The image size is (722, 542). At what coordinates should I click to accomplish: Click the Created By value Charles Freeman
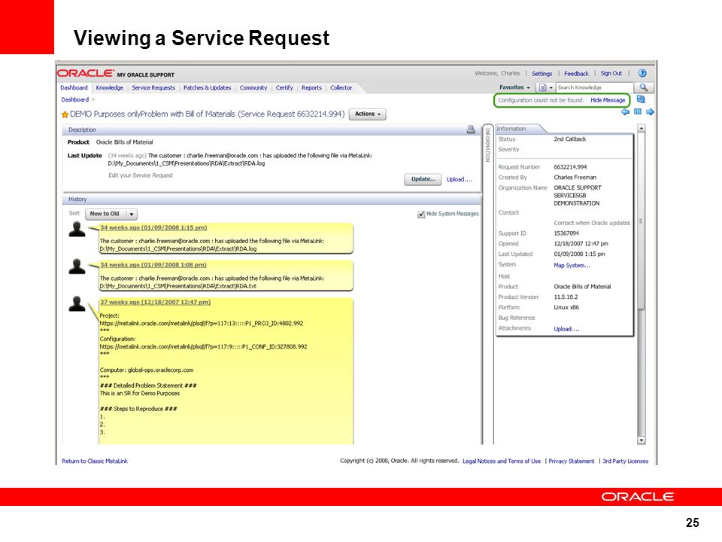pos(575,178)
